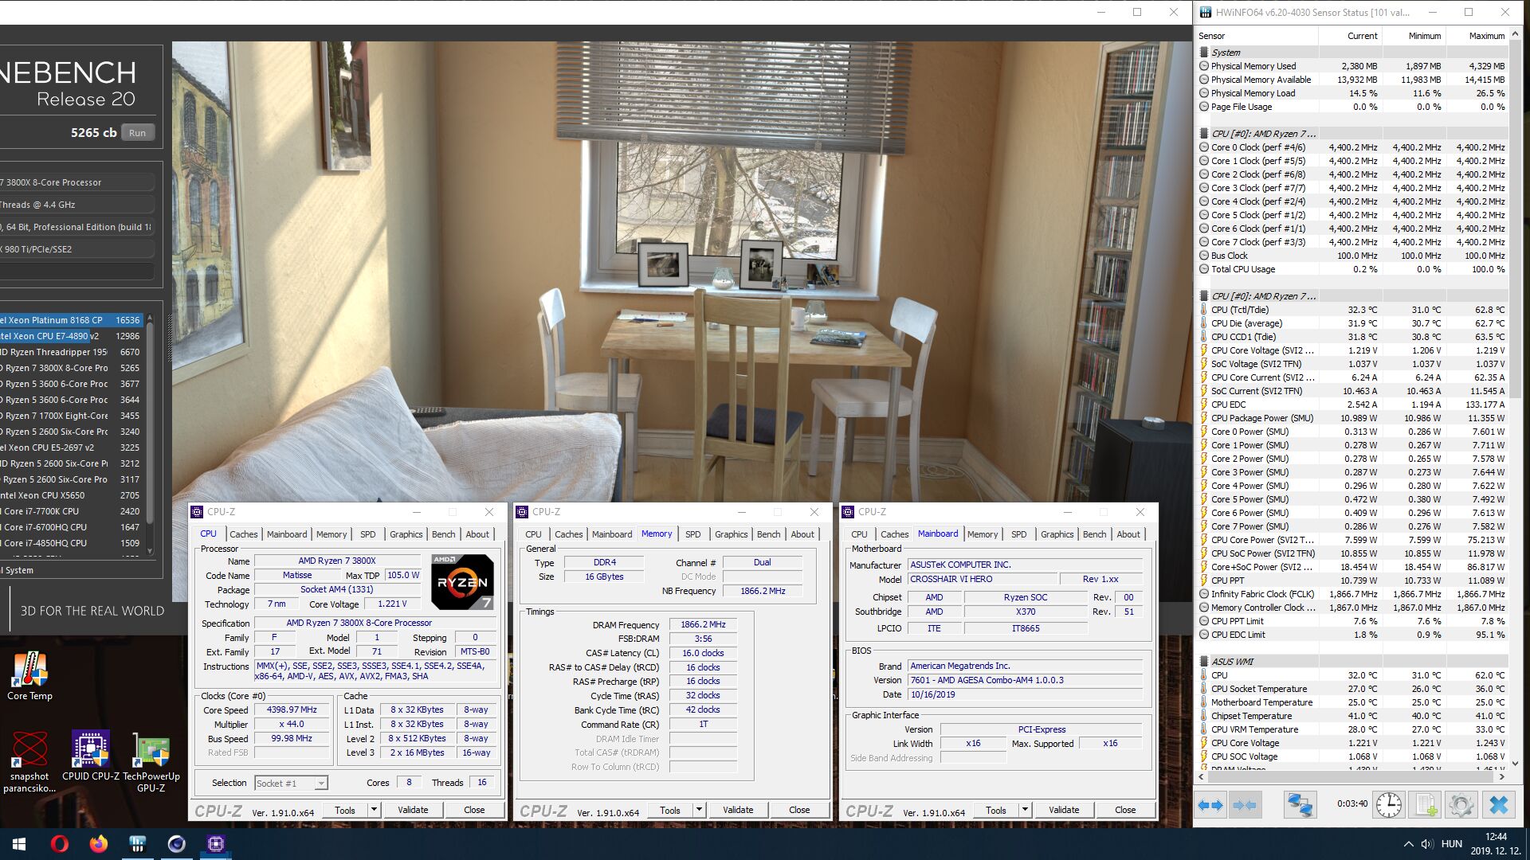Open Tools dropdown arrow in Memory CPU-Z
Screen dimensions: 1530x860
point(699,810)
